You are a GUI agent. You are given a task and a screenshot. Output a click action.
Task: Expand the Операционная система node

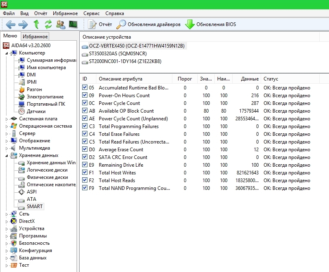[x=7, y=126]
